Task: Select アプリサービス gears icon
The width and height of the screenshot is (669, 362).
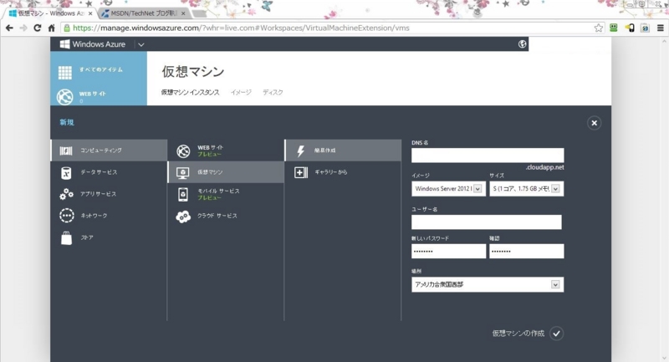Action: pos(66,194)
